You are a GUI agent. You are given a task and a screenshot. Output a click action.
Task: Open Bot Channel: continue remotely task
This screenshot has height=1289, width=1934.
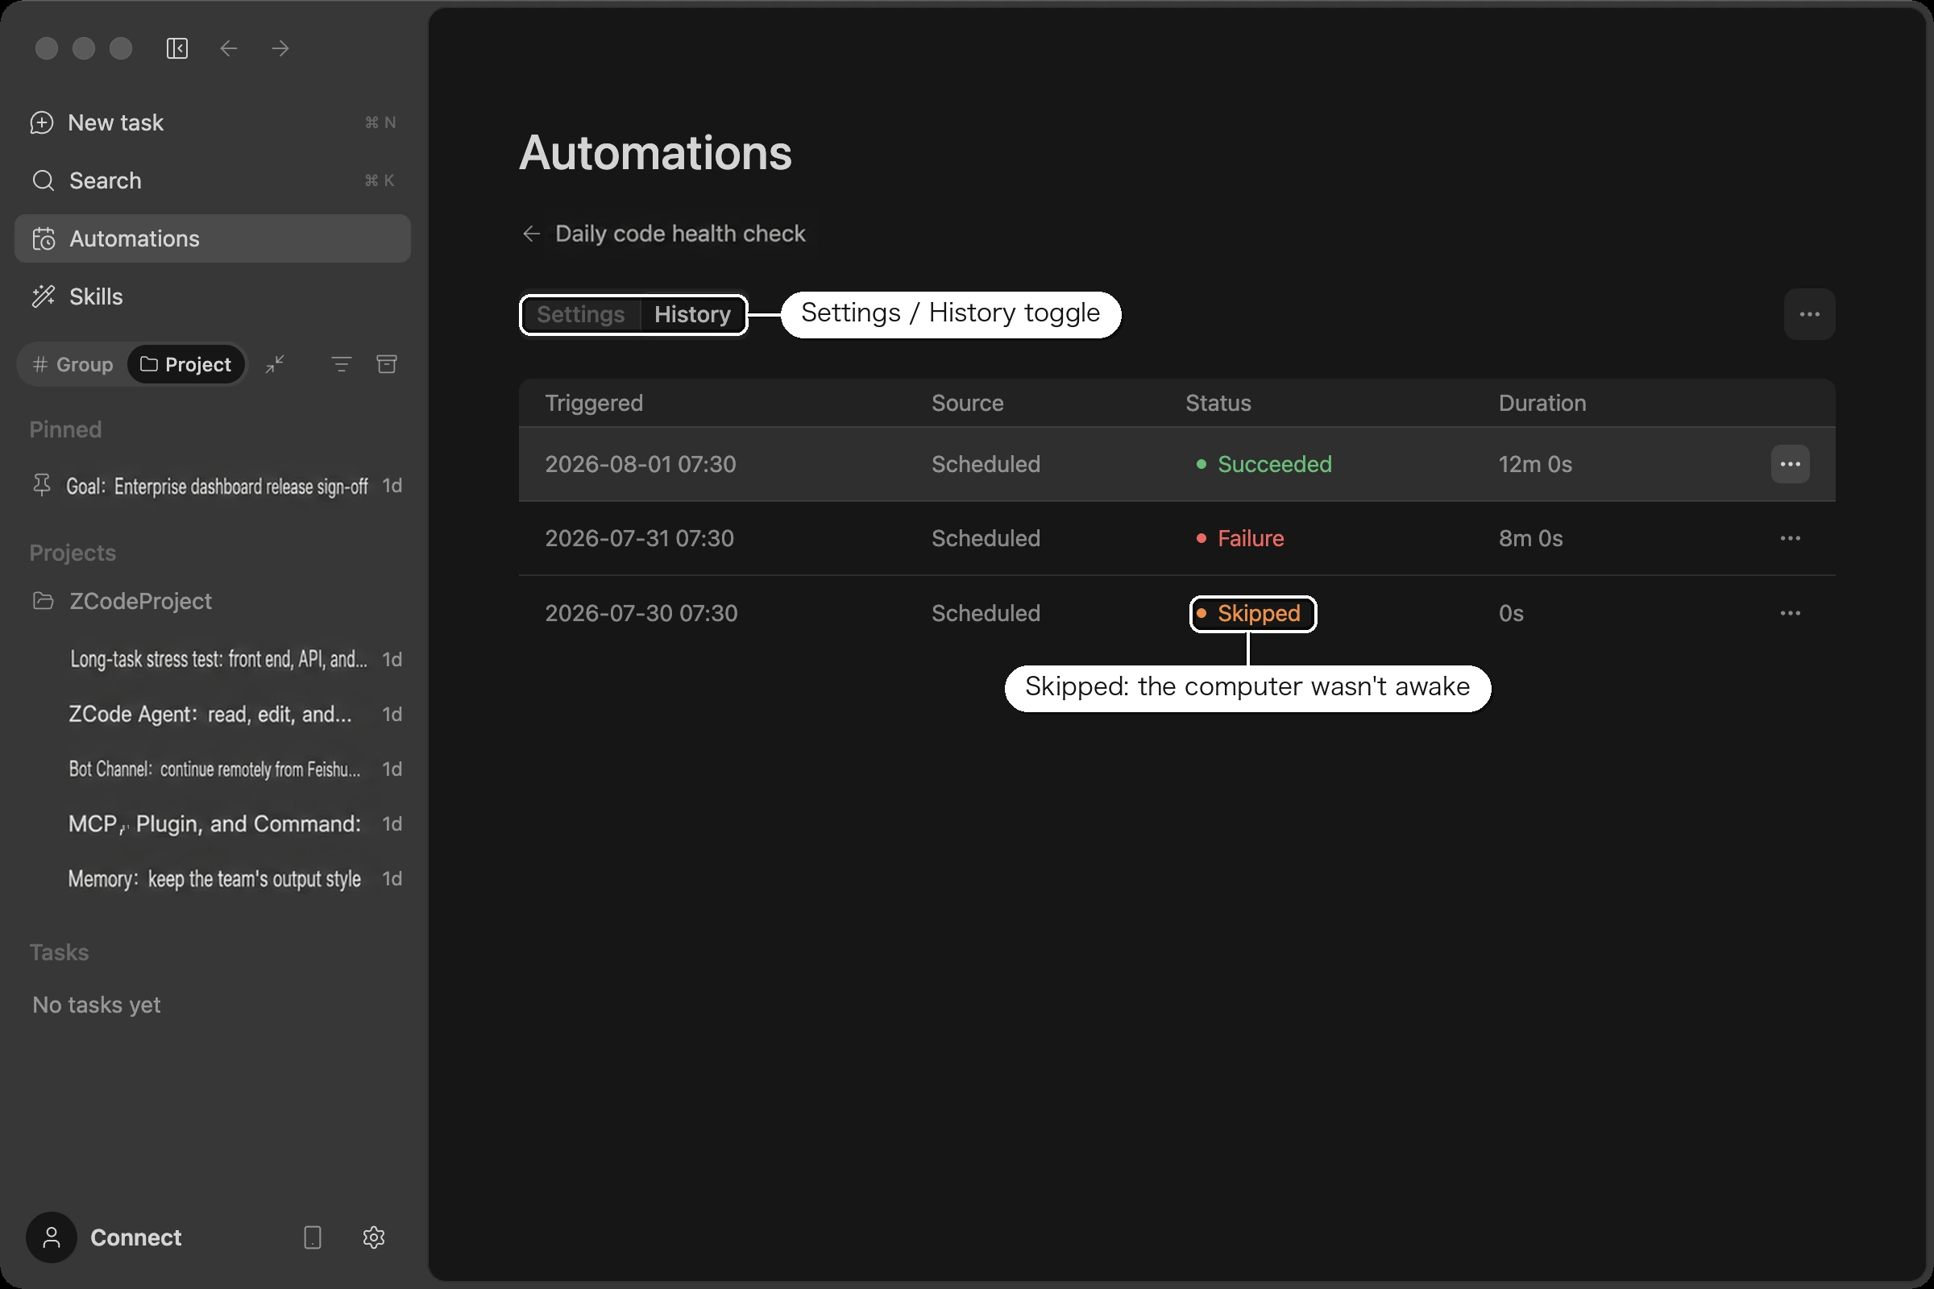(x=214, y=769)
